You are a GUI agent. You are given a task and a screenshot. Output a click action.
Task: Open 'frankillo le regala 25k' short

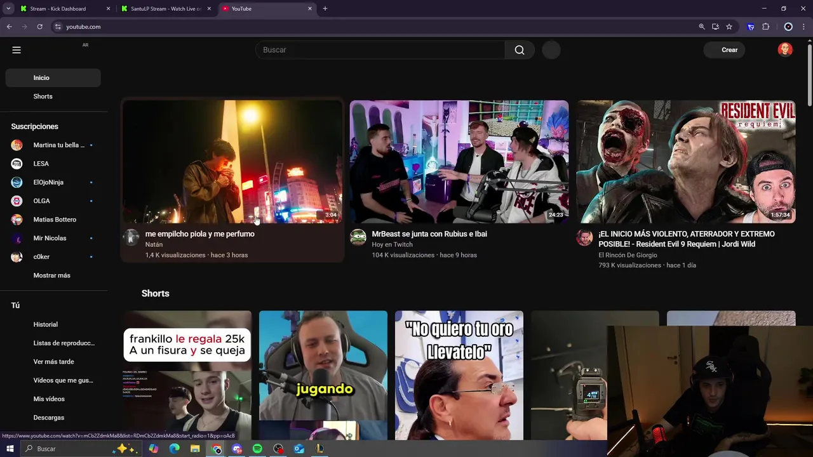187,375
